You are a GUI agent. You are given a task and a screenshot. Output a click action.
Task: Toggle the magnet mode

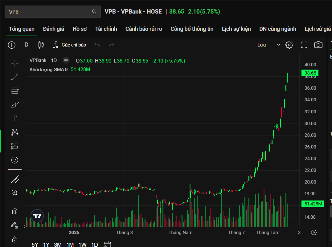pyautogui.click(x=15, y=212)
